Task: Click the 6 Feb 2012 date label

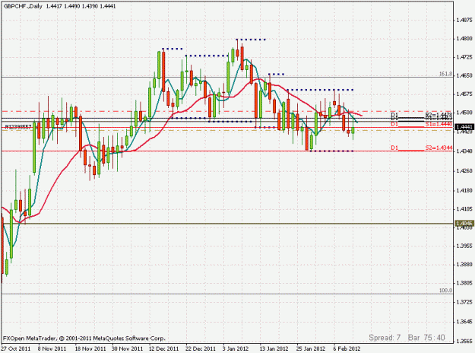Action: pyautogui.click(x=347, y=348)
